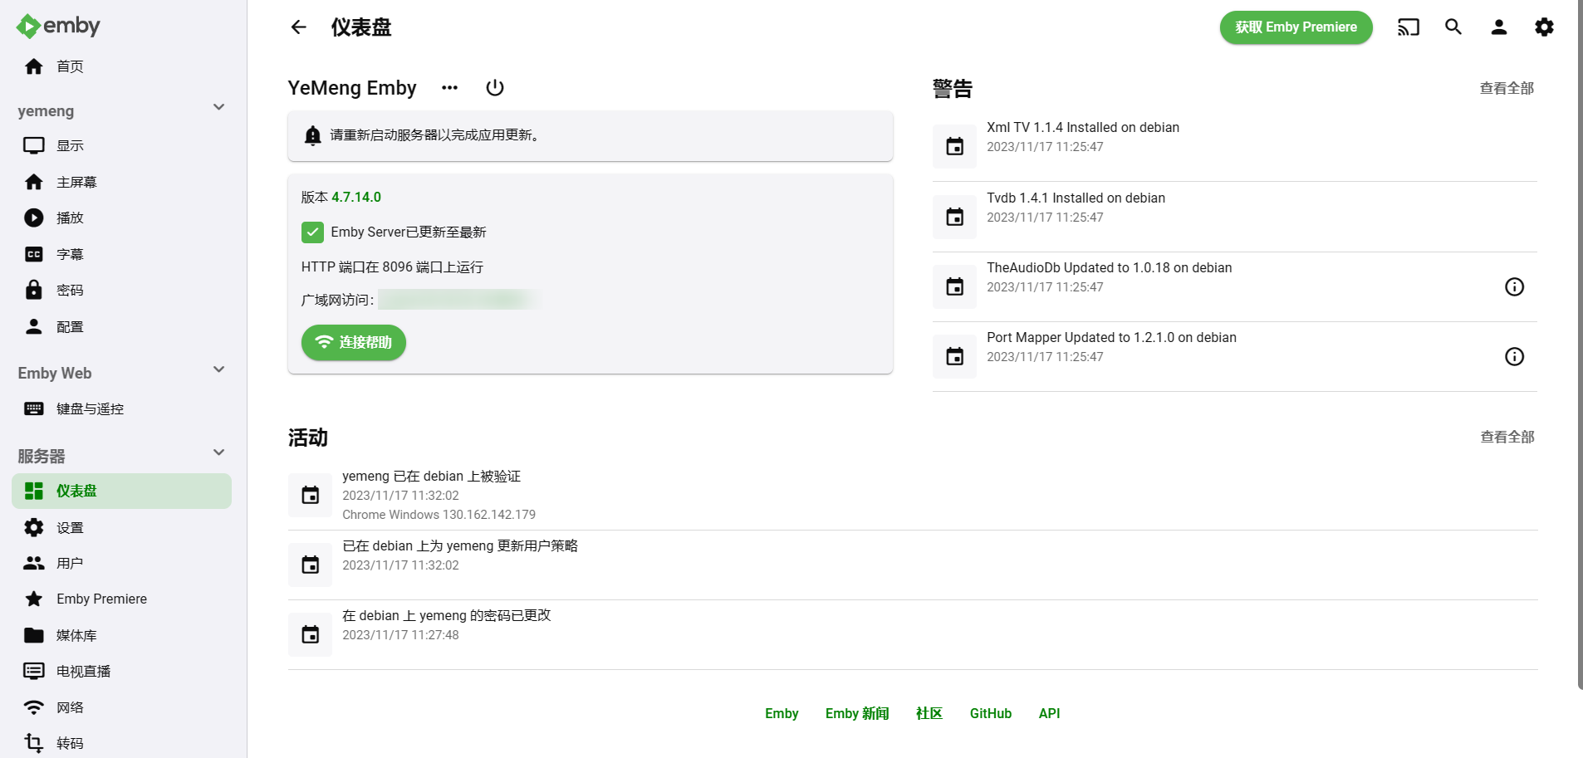
Task: Open 媒体库 in the sidebar
Action: 76,635
